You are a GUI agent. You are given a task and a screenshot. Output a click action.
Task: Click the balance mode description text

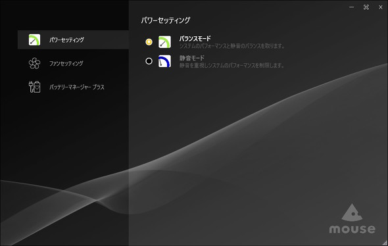pos(232,46)
